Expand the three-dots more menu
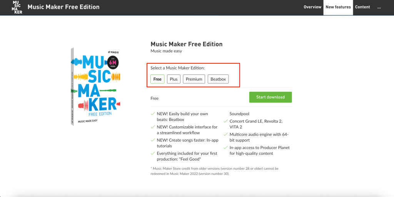Screen dimensions: 394x197 (x=379, y=7)
